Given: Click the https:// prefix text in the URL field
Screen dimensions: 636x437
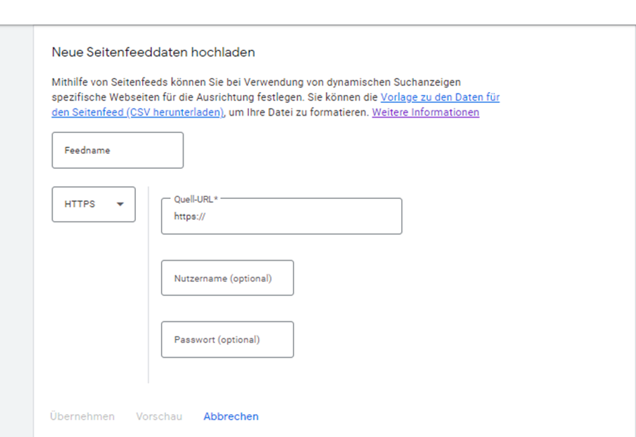Looking at the screenshot, I should (x=190, y=216).
